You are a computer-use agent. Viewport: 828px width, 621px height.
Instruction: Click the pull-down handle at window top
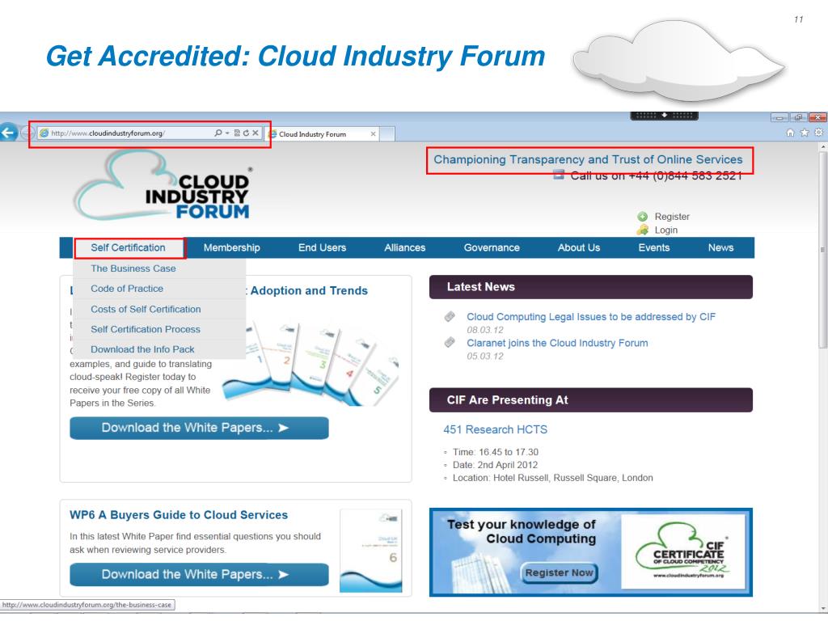[665, 115]
